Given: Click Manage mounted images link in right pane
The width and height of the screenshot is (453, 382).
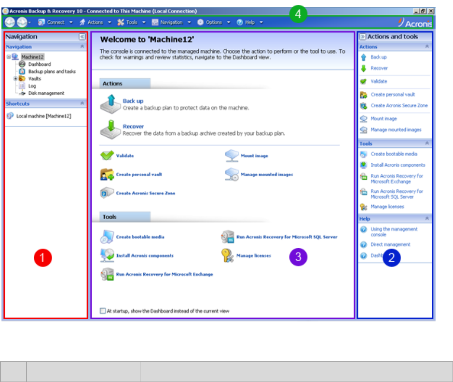Looking at the screenshot, I should click(396, 130).
